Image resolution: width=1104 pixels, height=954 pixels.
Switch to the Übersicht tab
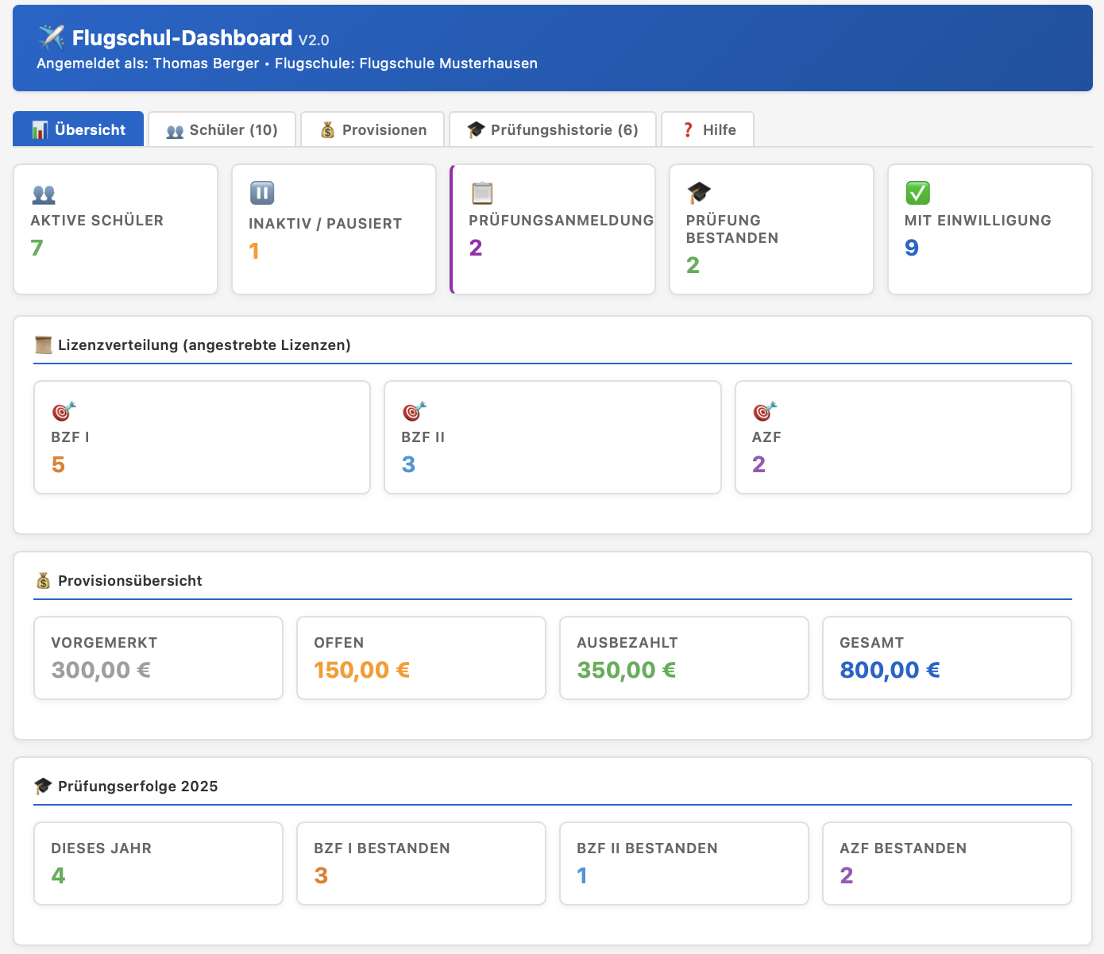click(79, 129)
